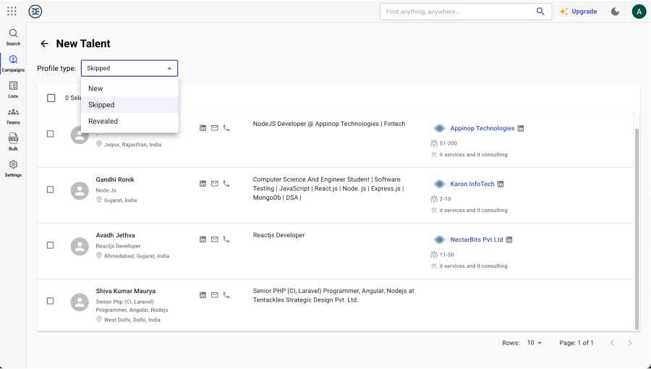Click the name Avadh Jethva
This screenshot has height=369, width=651.
point(116,235)
